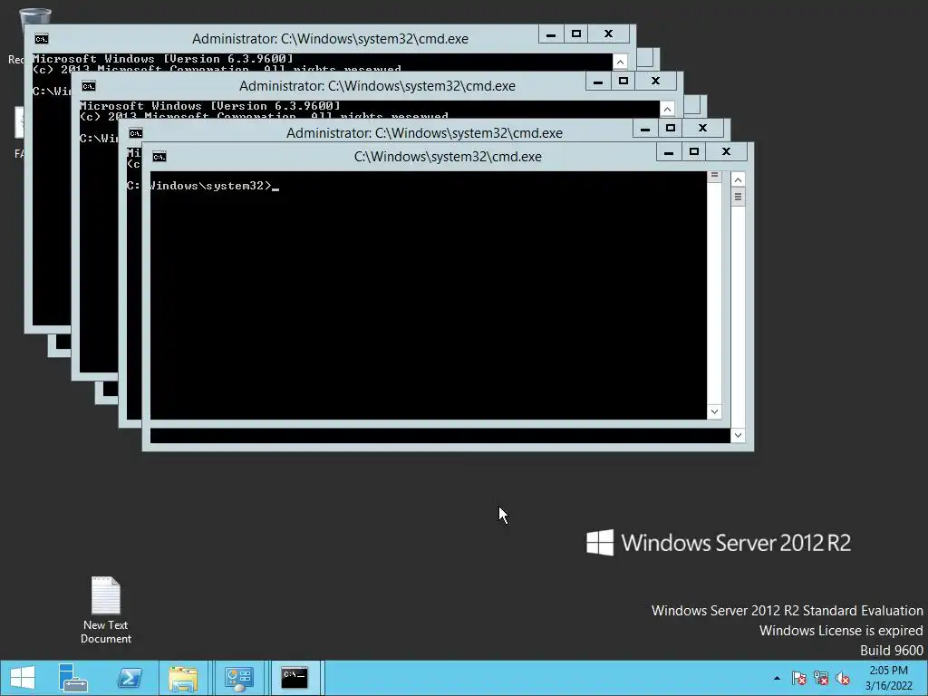Screen dimensions: 928x696
Task: Click inner scrollbar down arrow in front cmd window
Action: pos(714,412)
